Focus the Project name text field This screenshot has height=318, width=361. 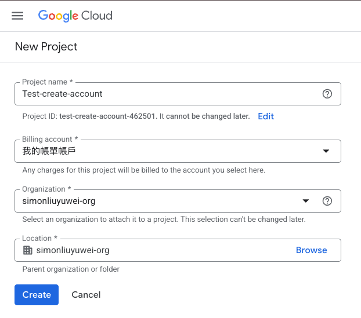coord(168,94)
